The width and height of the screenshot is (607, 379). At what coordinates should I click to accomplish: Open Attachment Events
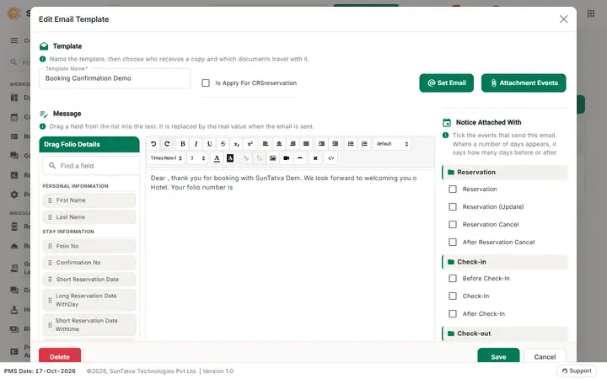coord(524,83)
